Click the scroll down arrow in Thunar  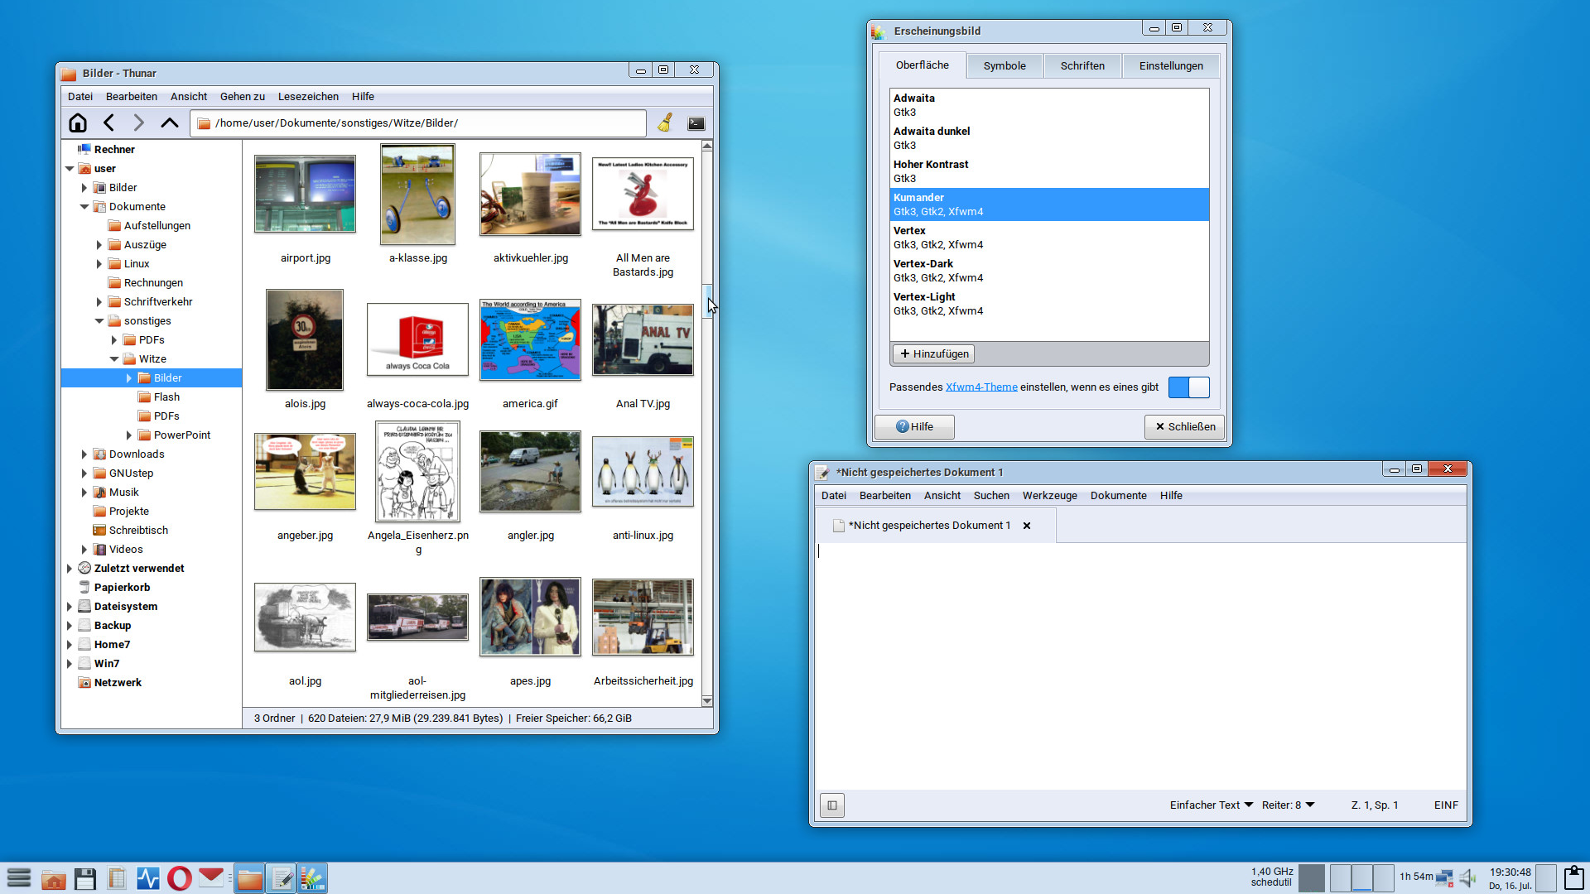707,700
